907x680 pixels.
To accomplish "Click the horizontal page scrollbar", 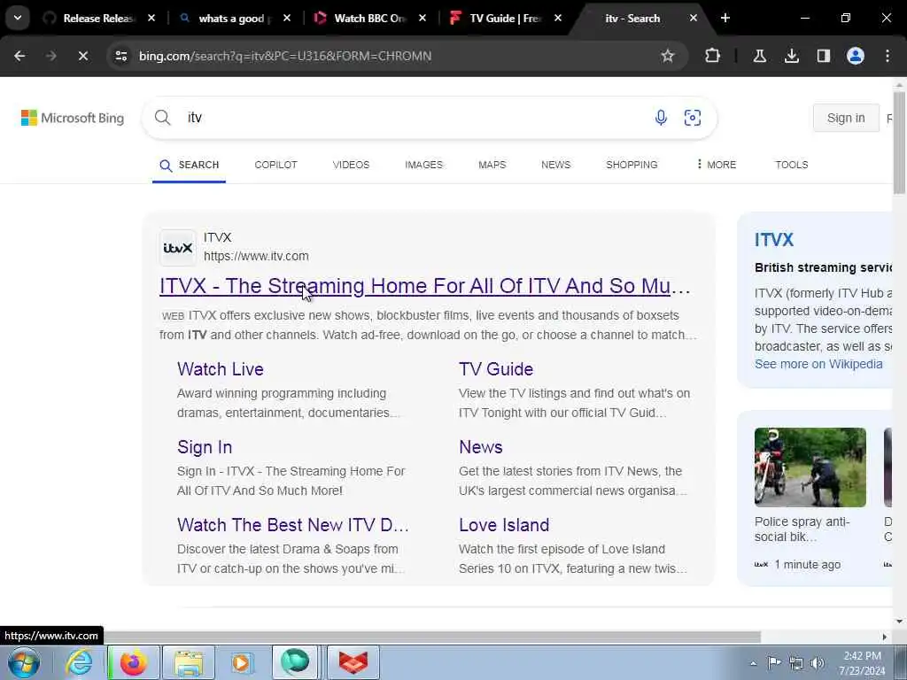I will [x=434, y=637].
